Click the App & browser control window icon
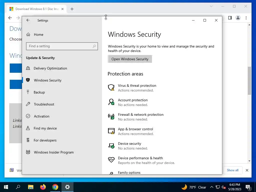Screen dimensions: 256x192 (111, 131)
